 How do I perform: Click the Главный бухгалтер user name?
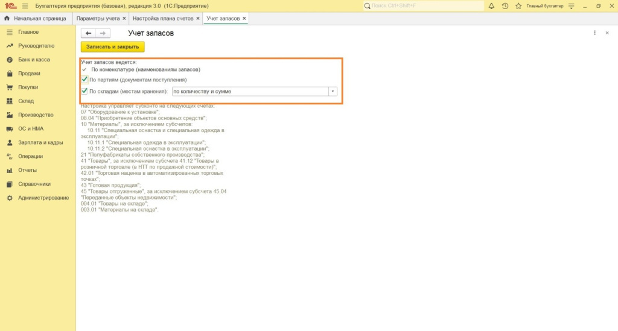pyautogui.click(x=545, y=6)
